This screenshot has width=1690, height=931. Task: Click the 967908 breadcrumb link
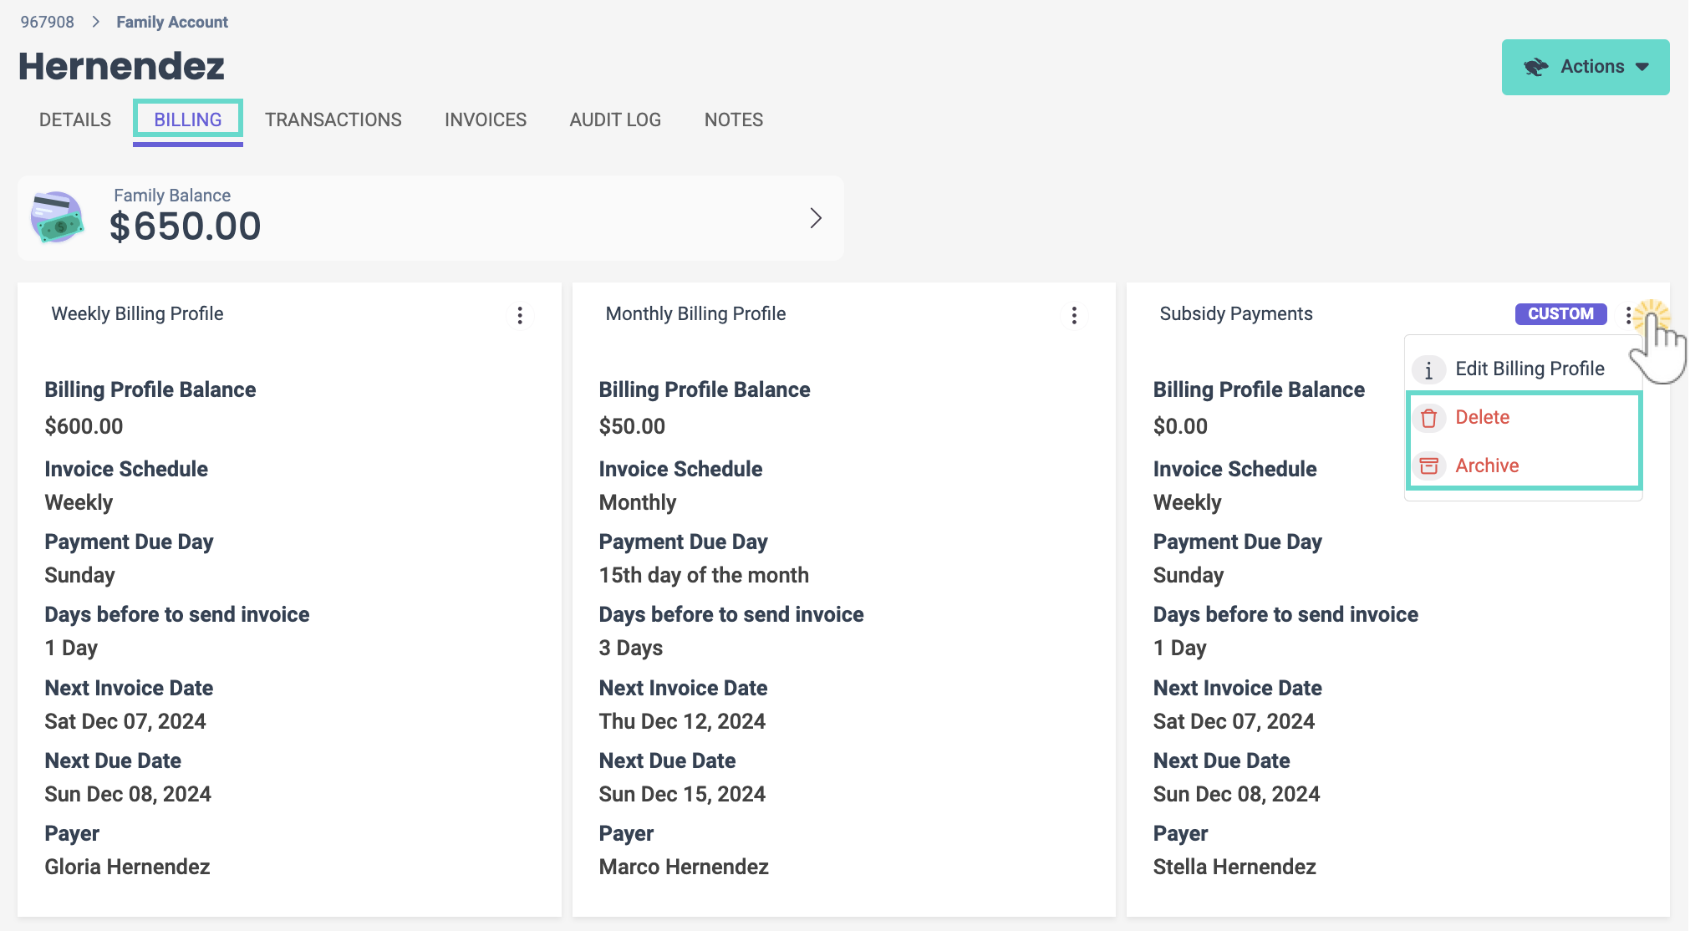(47, 22)
